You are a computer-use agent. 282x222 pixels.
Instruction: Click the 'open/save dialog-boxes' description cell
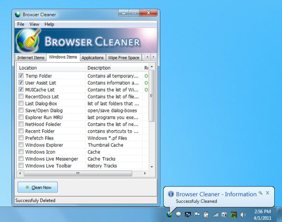click(x=112, y=111)
